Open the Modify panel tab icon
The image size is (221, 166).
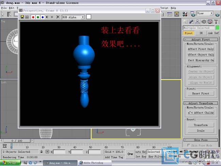[x=191, y=22]
